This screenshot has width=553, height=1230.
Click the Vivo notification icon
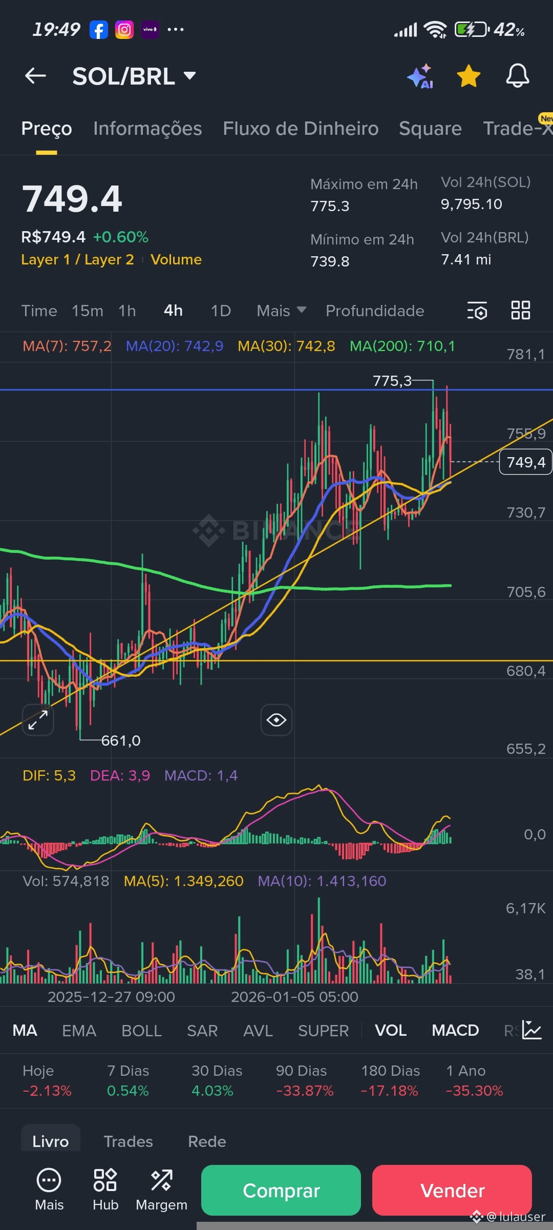coord(150,30)
